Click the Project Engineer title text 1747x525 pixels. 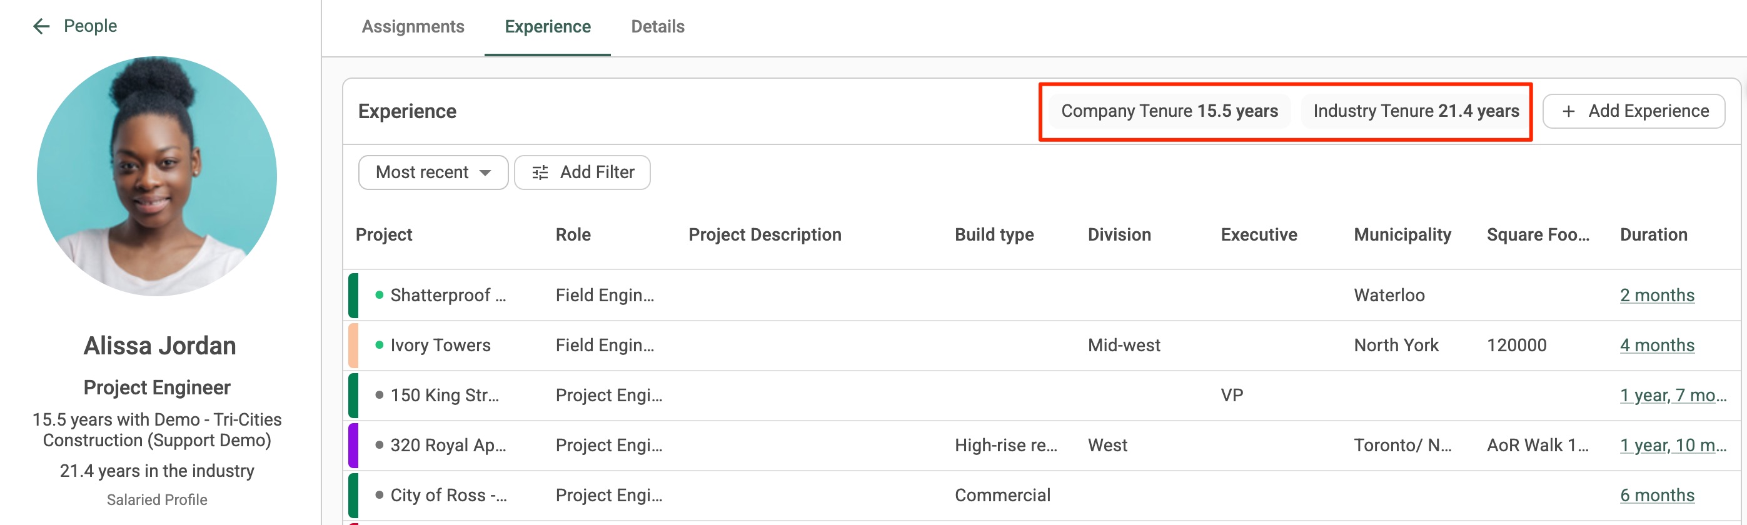pyautogui.click(x=157, y=388)
